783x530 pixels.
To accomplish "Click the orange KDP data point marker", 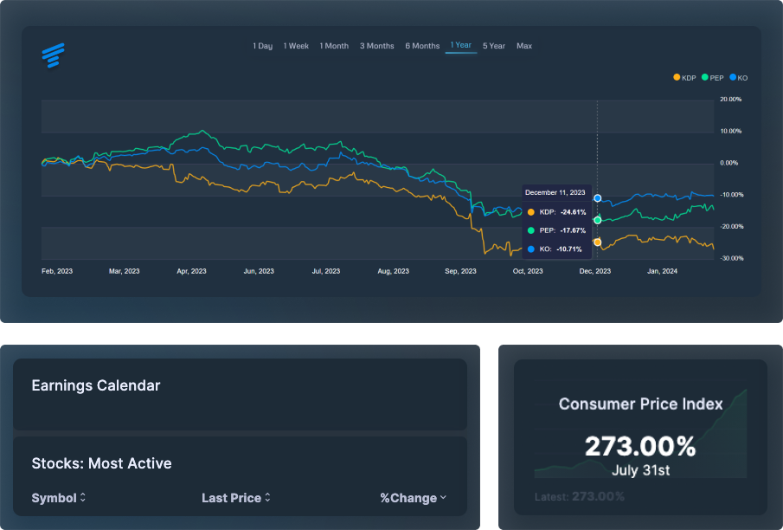I will (597, 242).
